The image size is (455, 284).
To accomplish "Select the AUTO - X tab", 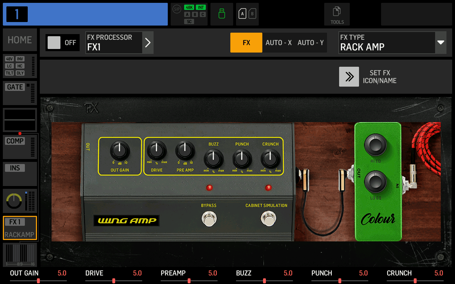I will pyautogui.click(x=279, y=43).
